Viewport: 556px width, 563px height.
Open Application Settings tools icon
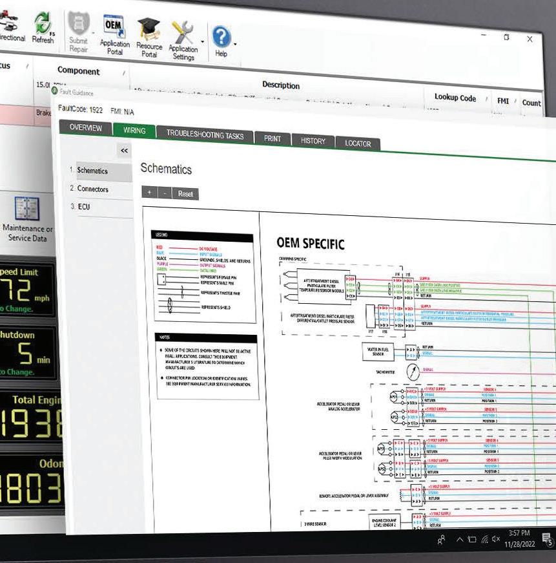point(183,41)
